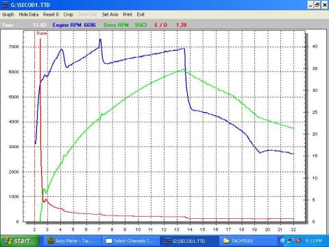Select the Reset 0 menu item
This screenshot has width=329, height=247.
pos(51,14)
